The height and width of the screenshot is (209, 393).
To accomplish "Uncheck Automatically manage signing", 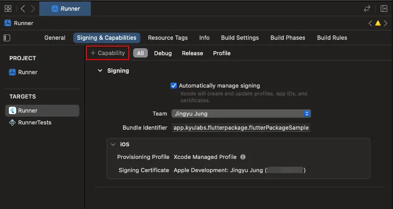I will [x=173, y=86].
